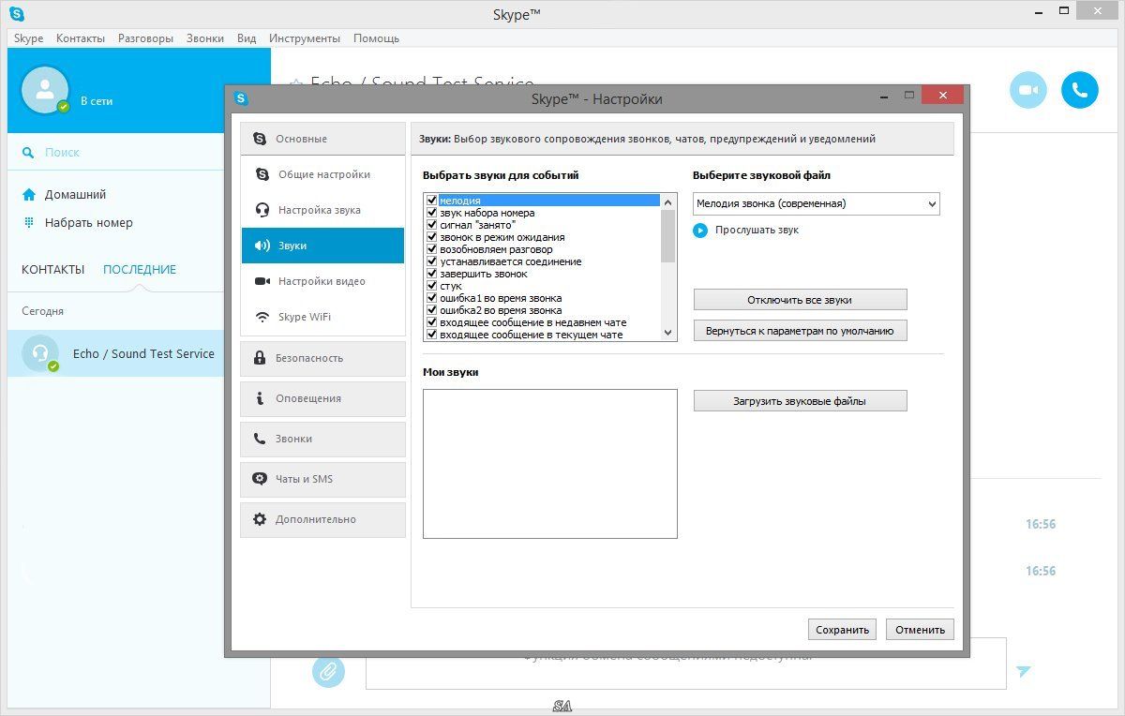Click the send message arrow icon
This screenshot has width=1125, height=716.
[x=1024, y=671]
